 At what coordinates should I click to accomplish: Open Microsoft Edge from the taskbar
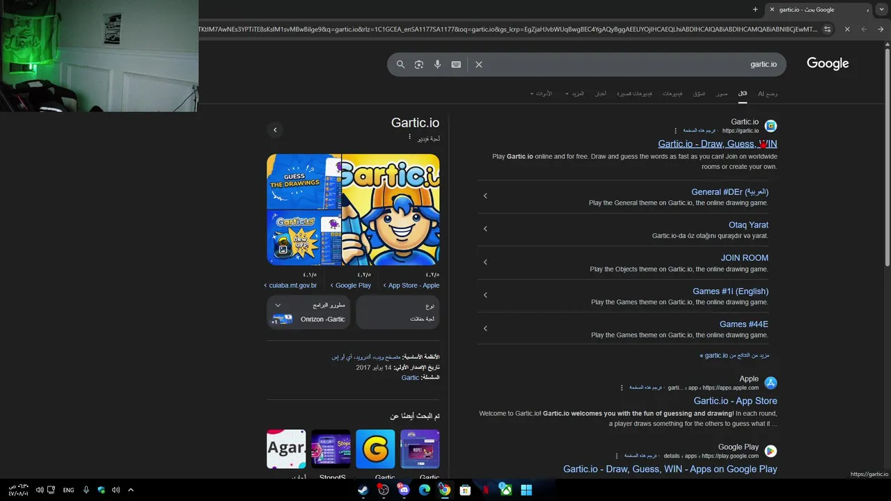[x=425, y=490]
